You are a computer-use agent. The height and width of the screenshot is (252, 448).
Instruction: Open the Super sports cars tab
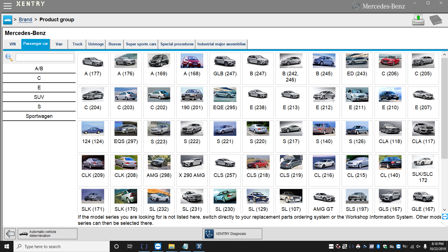click(141, 44)
